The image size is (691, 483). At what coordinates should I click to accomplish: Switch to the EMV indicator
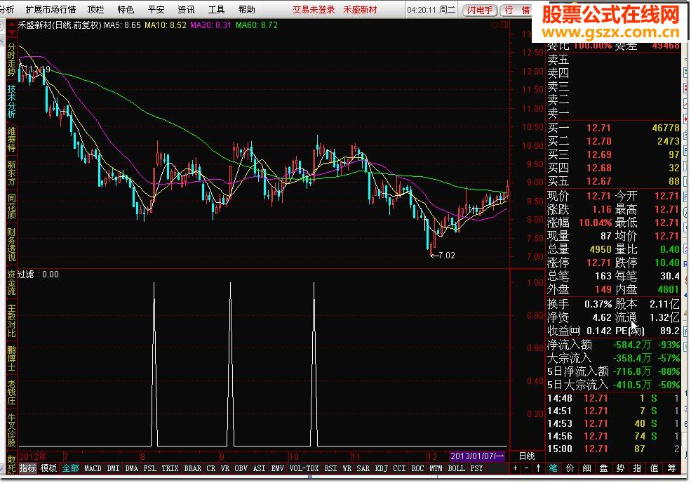278,468
